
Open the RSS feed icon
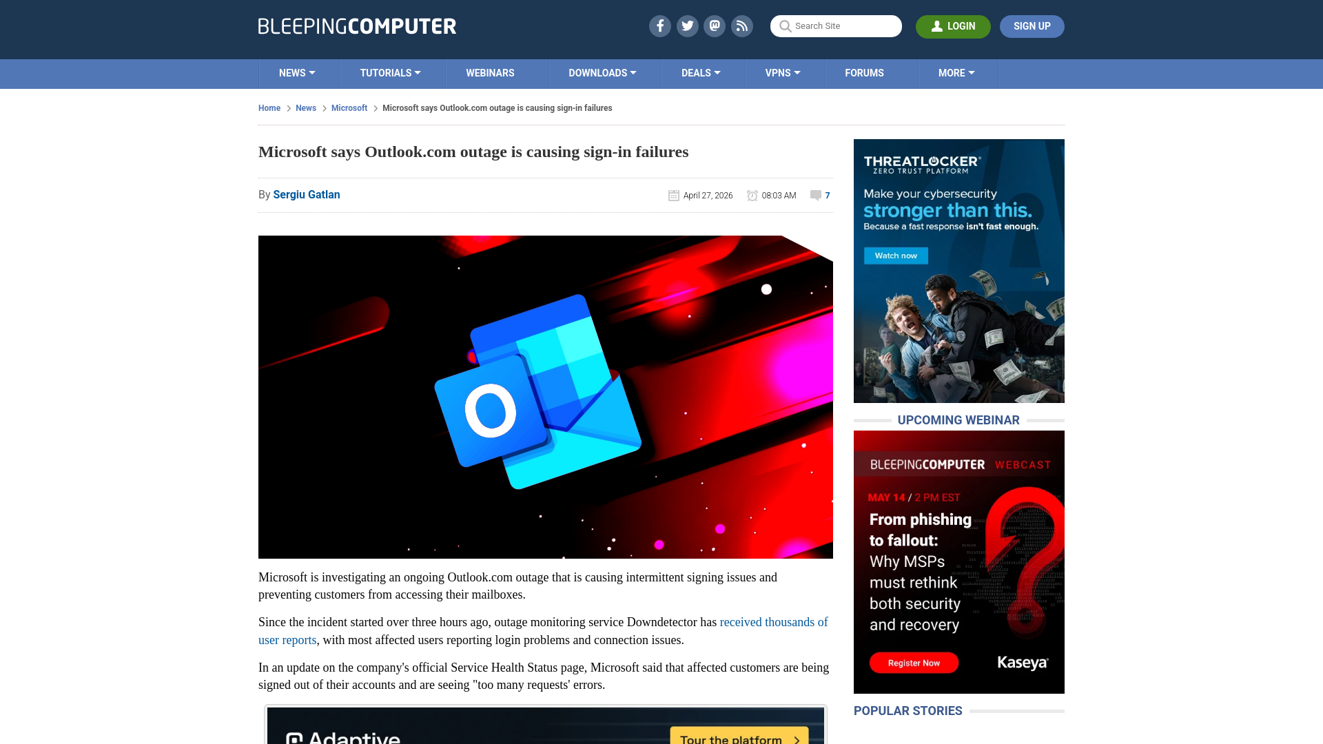point(742,26)
